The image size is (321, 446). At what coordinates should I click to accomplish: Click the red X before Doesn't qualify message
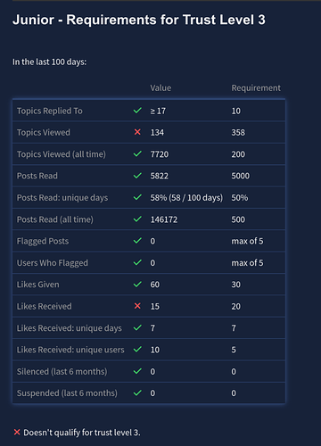coord(17,432)
